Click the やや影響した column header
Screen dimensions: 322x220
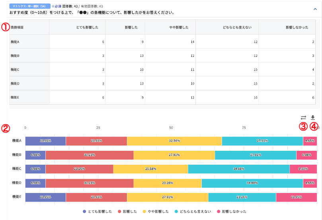170,27
